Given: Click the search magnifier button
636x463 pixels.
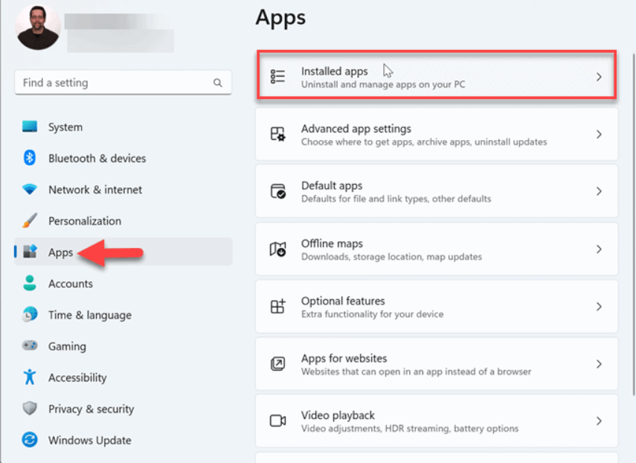Looking at the screenshot, I should coord(217,82).
